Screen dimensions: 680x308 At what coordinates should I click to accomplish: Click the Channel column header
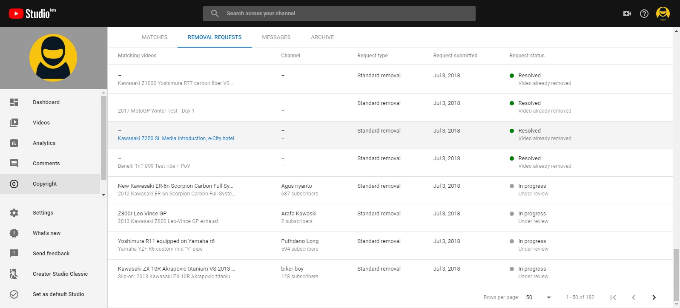[x=290, y=56]
